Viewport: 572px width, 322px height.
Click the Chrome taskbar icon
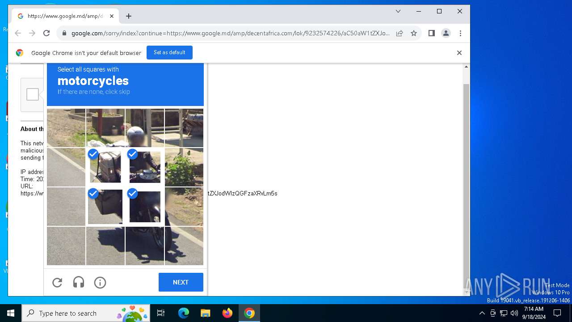[249, 313]
